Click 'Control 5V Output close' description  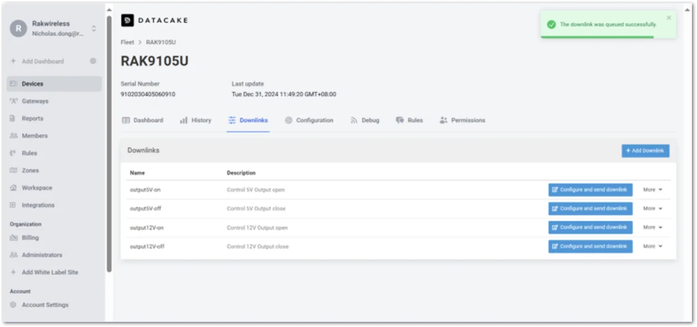pos(256,209)
